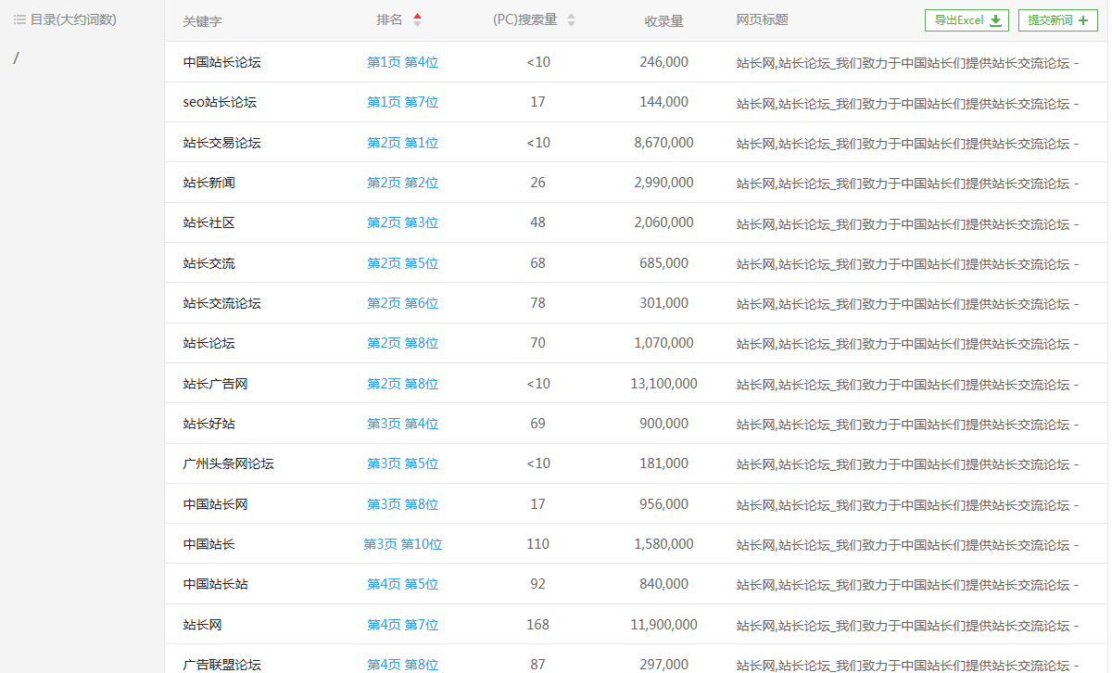Select keyword 中国站长论坛
1112x673 pixels.
tap(221, 62)
